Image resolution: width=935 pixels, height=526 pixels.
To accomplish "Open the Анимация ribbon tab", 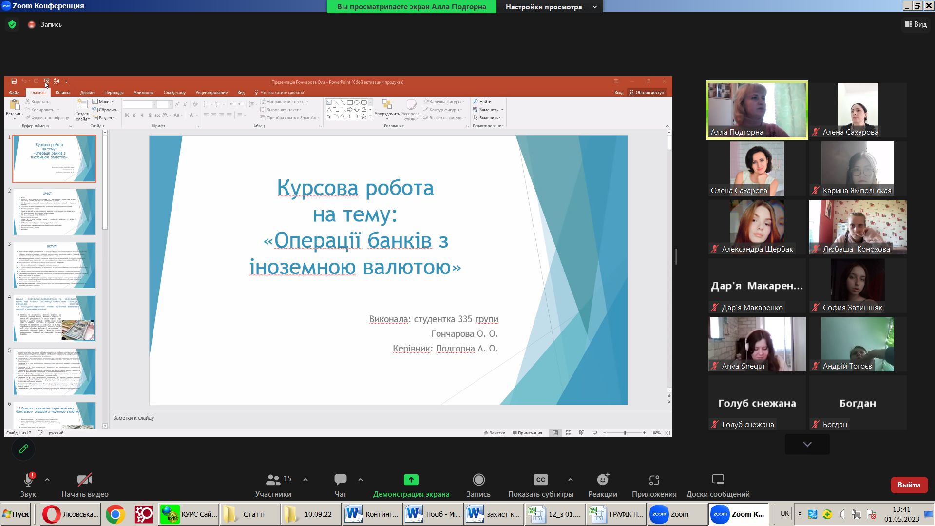I will pos(144,92).
